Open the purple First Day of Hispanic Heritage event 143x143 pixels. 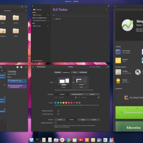17,86
